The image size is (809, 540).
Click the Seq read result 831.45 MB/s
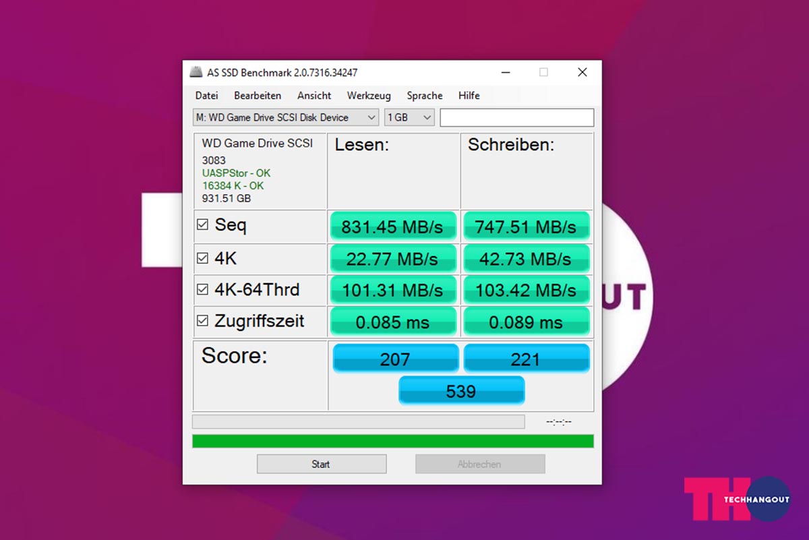tap(392, 227)
